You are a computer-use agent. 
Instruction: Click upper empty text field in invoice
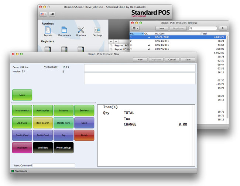click(x=140, y=68)
